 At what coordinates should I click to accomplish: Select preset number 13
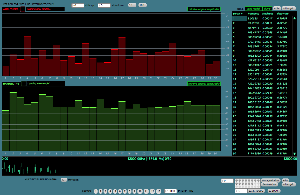click(x=159, y=191)
